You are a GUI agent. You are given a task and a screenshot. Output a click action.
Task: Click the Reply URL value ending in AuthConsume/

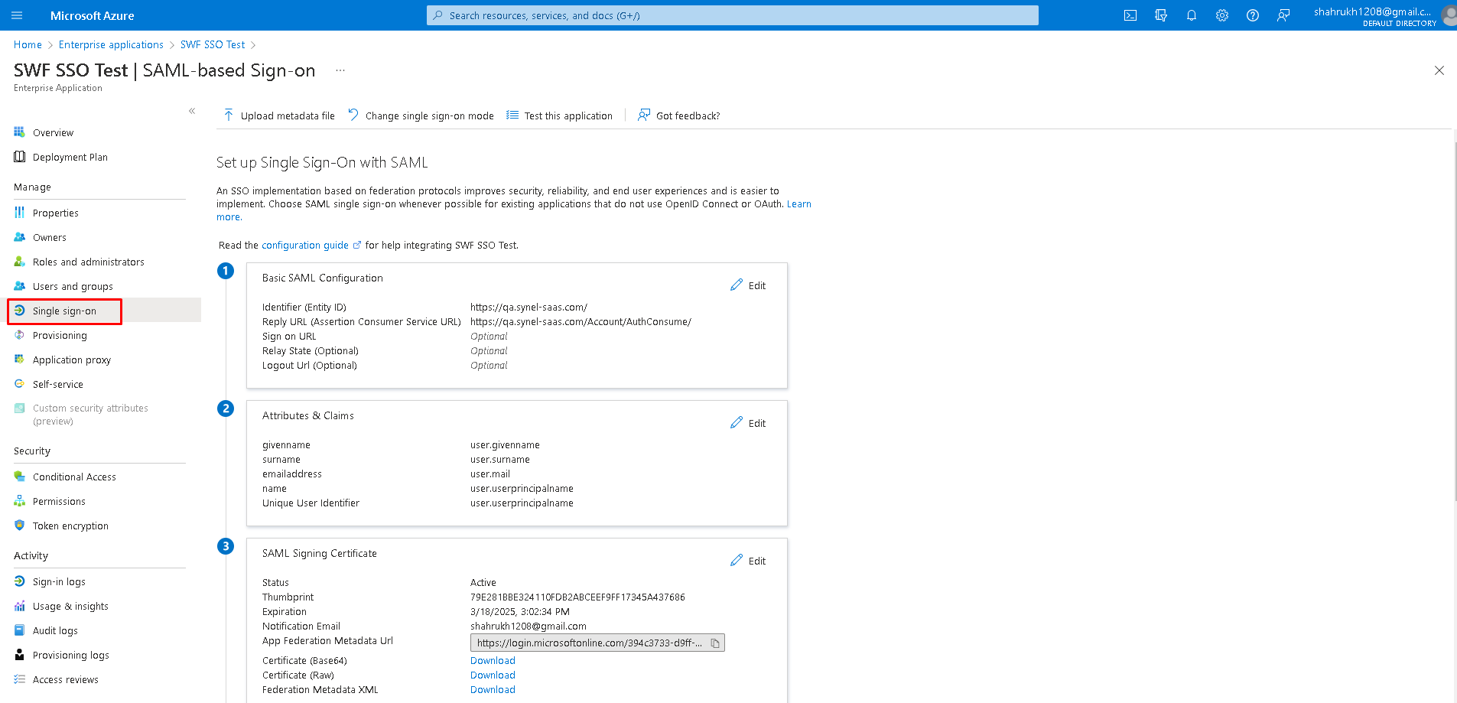coord(581,321)
